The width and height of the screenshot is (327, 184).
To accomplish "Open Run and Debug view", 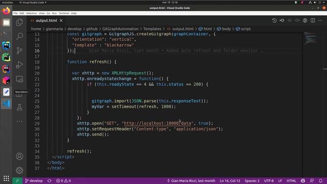I will 19,65.
